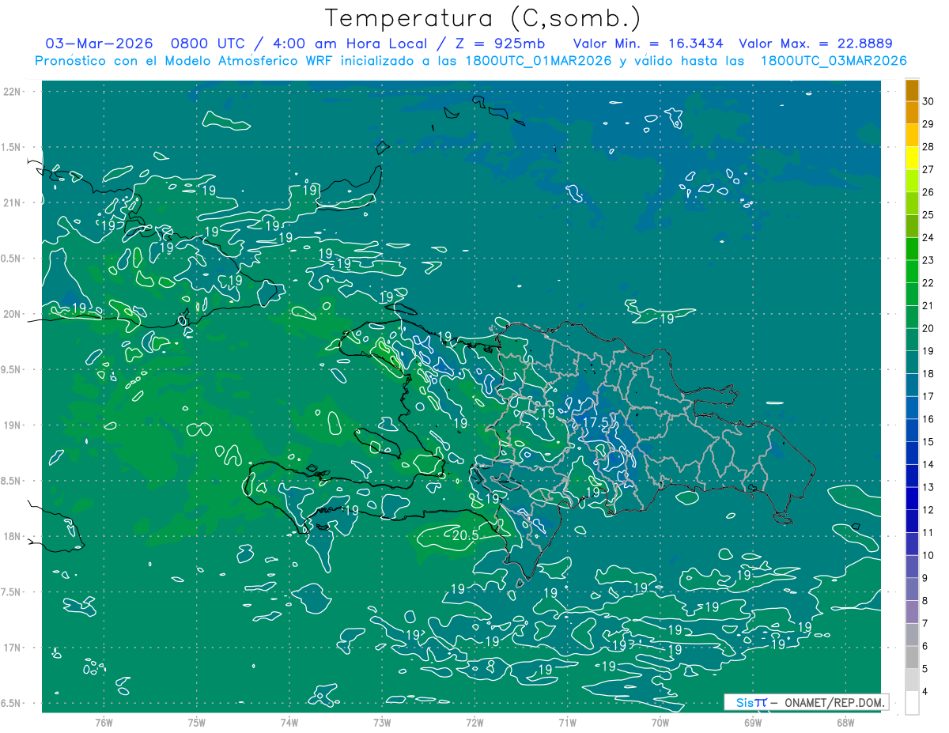Screen dimensions: 949x733
Task: Click the brown color band above label 30
Action: tap(912, 91)
